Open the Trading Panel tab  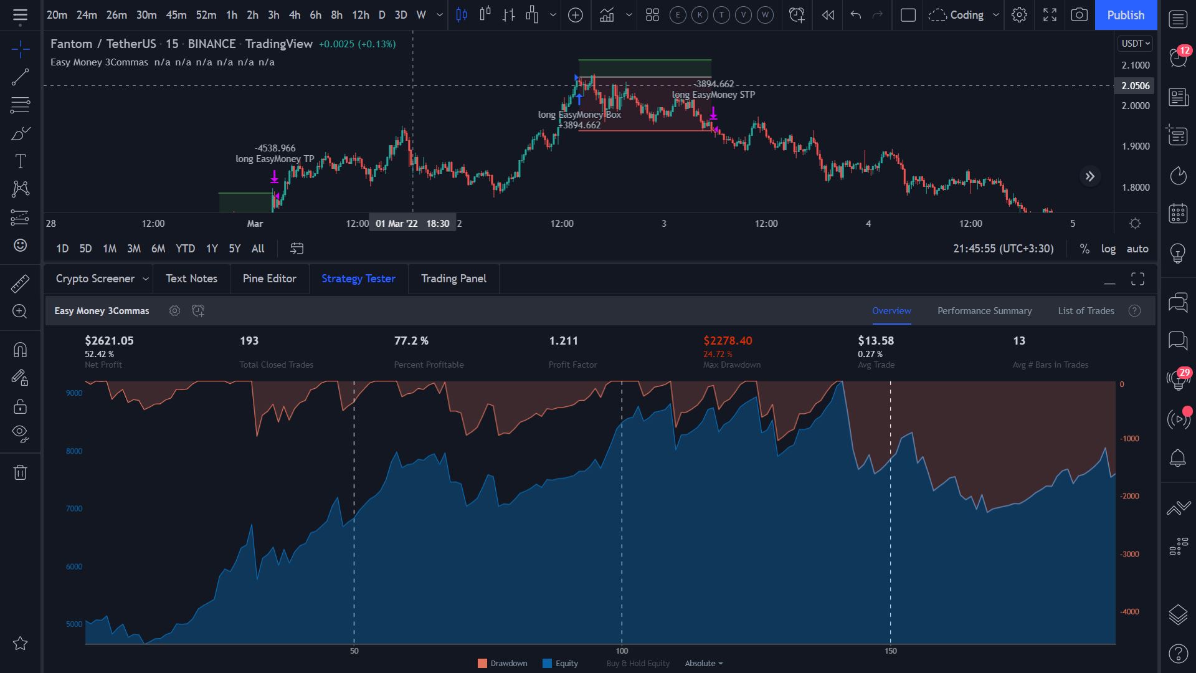453,279
